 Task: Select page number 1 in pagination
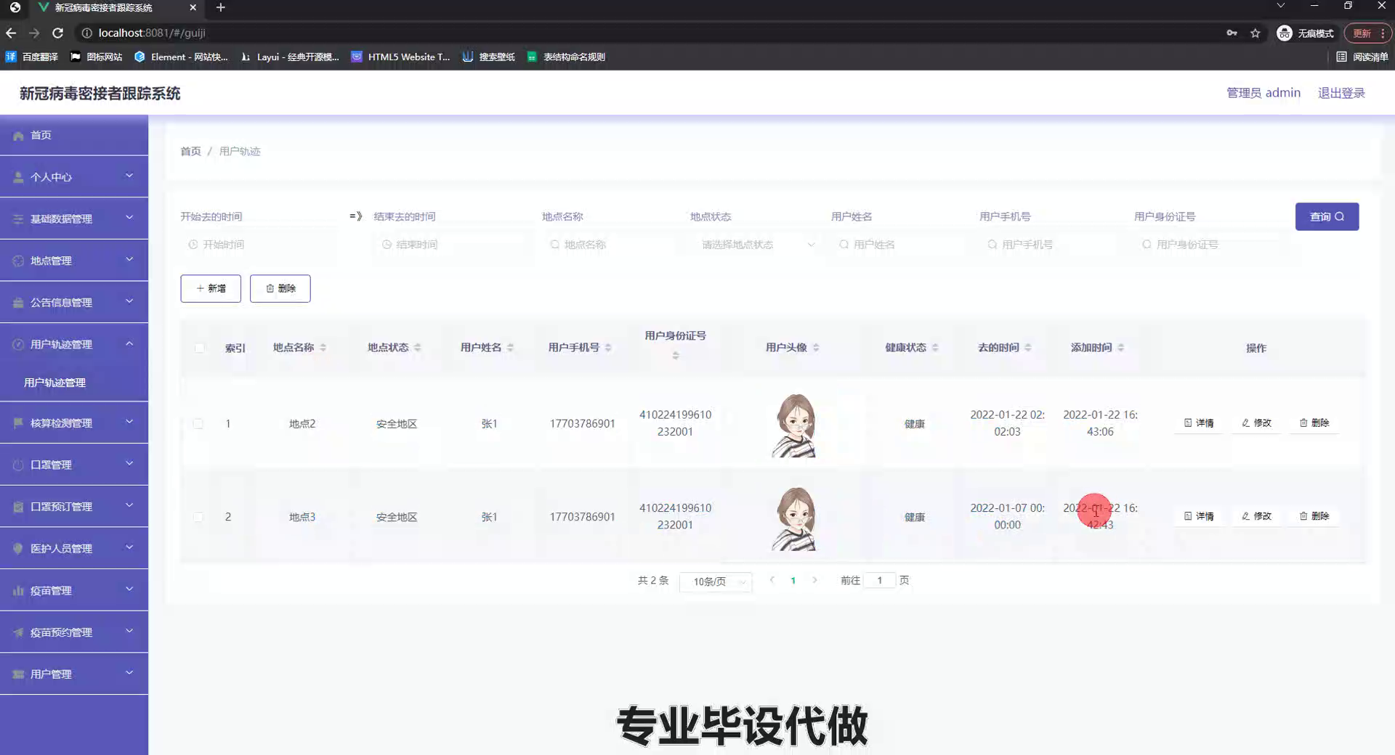pos(793,581)
